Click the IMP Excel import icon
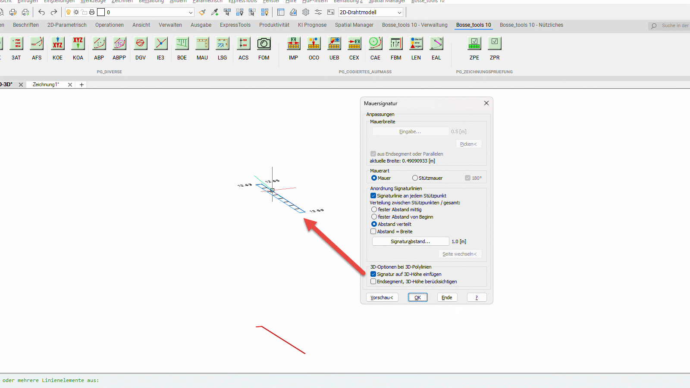The height and width of the screenshot is (388, 690). coord(293,44)
